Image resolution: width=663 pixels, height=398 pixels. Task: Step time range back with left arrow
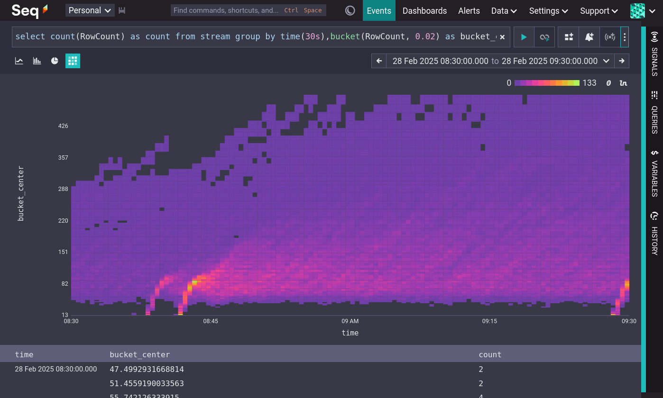pyautogui.click(x=379, y=61)
